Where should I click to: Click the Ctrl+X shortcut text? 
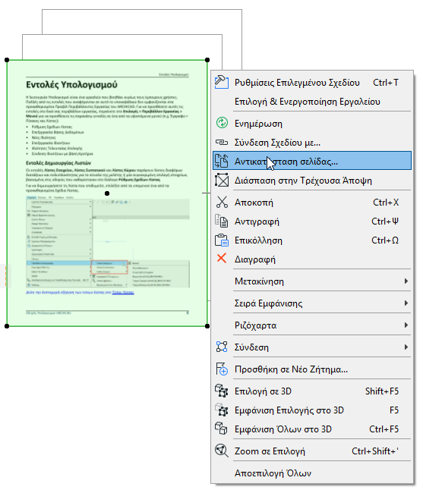386,203
